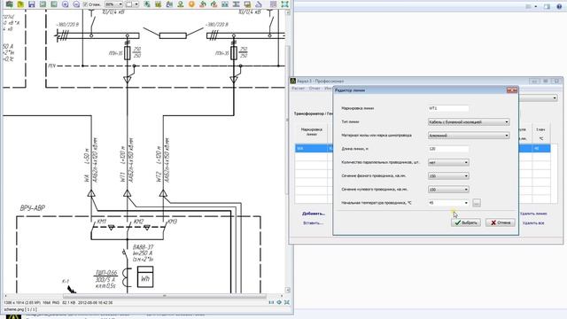Click the Выбрать (Select) button with checkmark
This screenshot has width=567, height=319.
point(466,222)
